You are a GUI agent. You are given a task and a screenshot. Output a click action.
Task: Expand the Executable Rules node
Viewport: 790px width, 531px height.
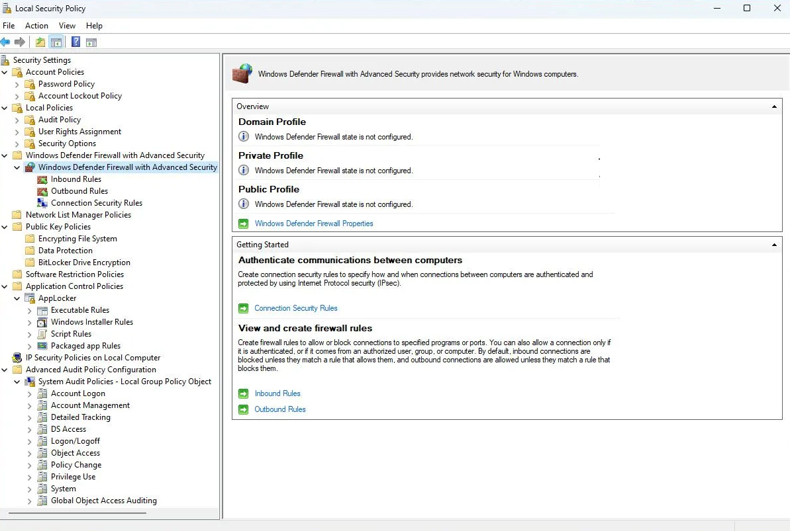pyautogui.click(x=30, y=310)
